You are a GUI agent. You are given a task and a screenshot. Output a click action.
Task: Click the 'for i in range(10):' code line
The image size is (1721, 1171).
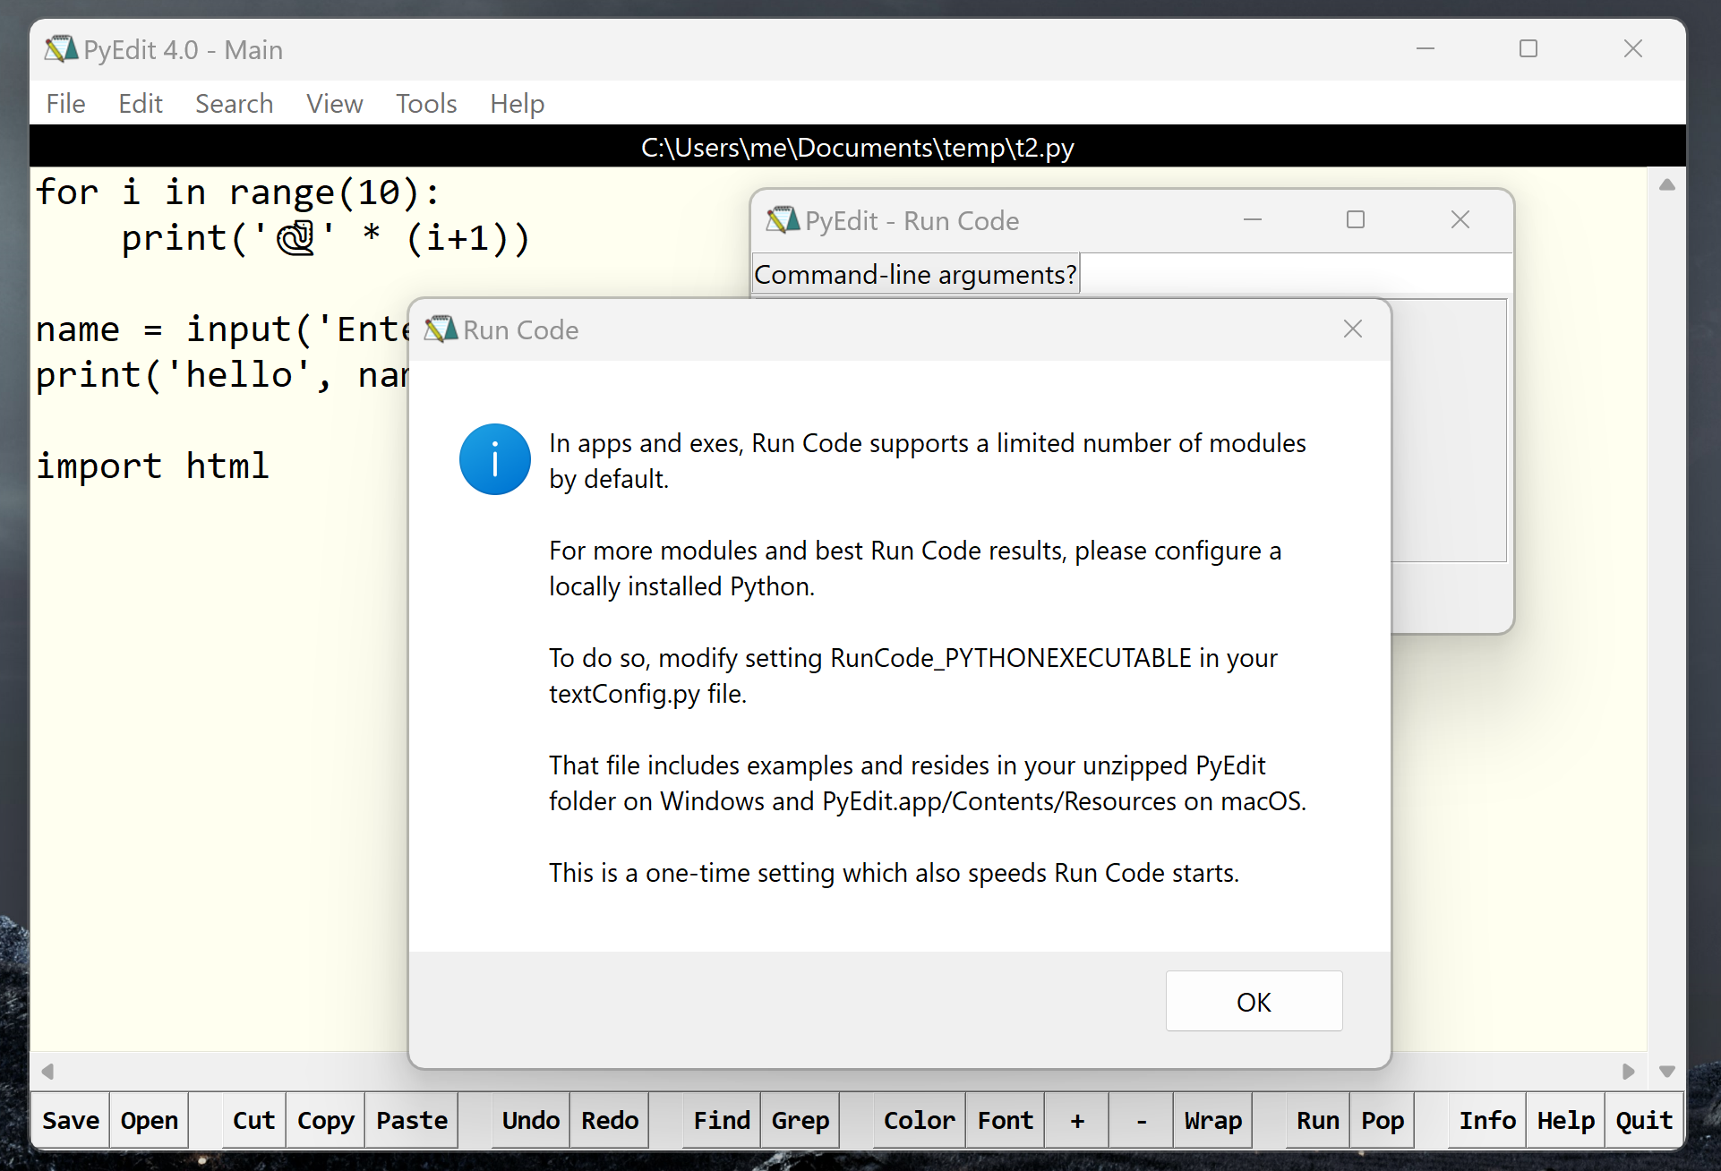(238, 192)
